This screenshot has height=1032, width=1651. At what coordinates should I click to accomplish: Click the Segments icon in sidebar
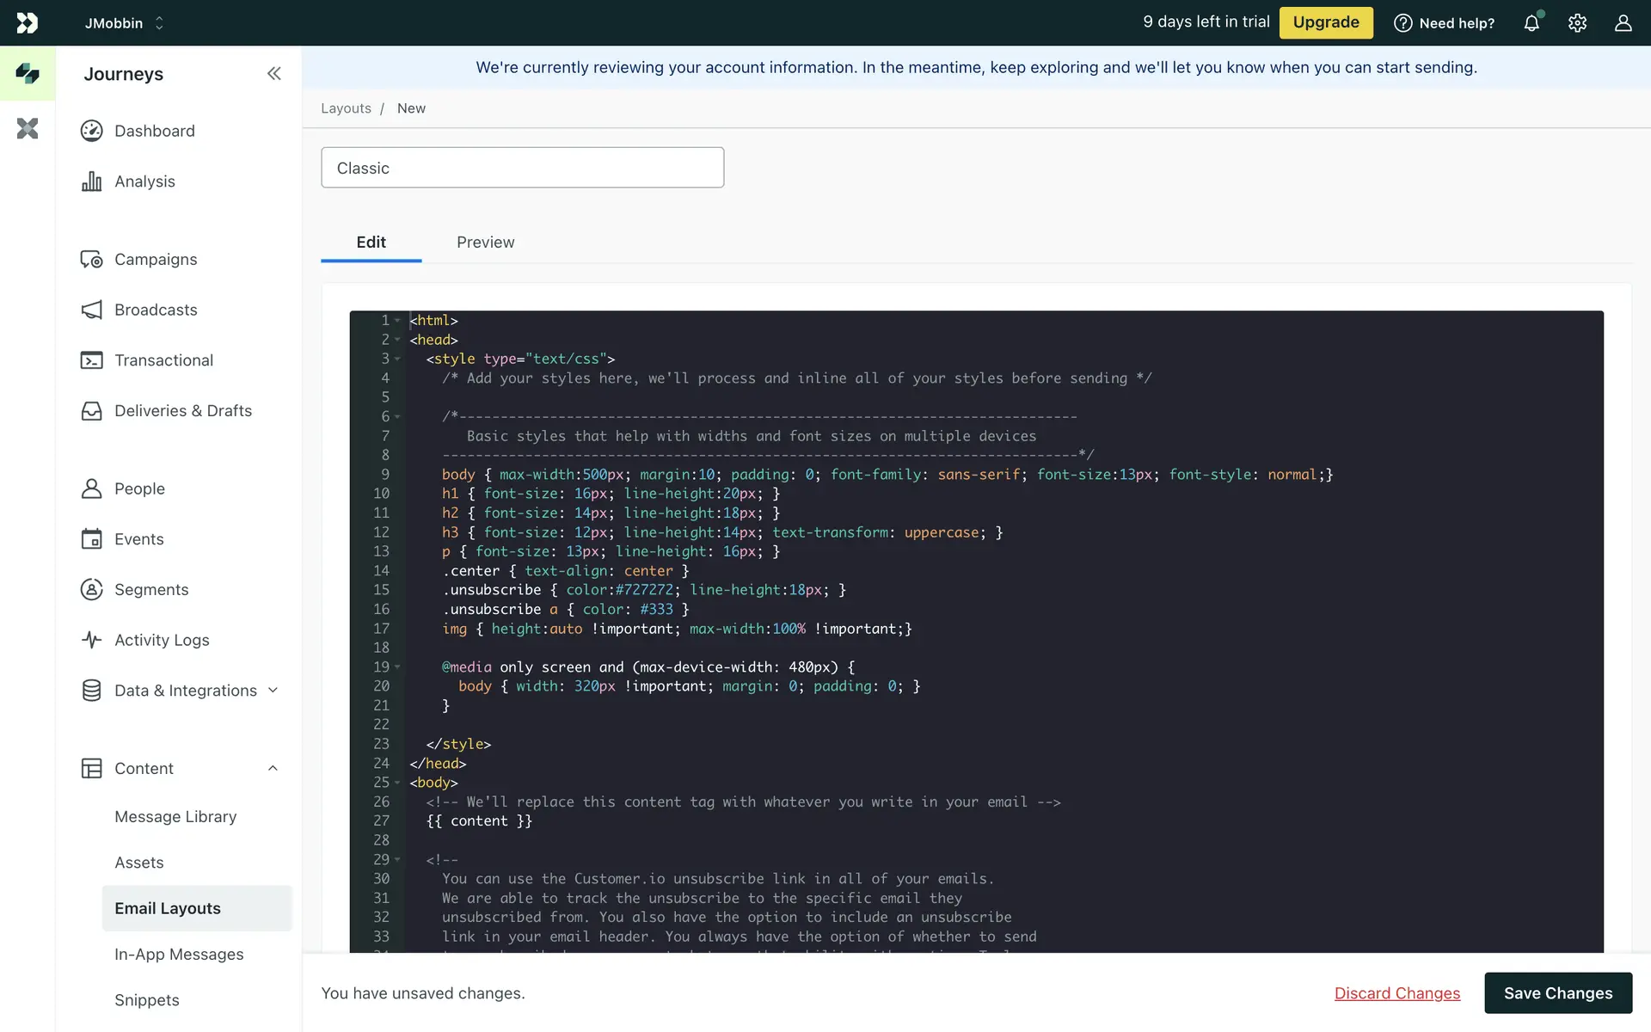point(91,589)
